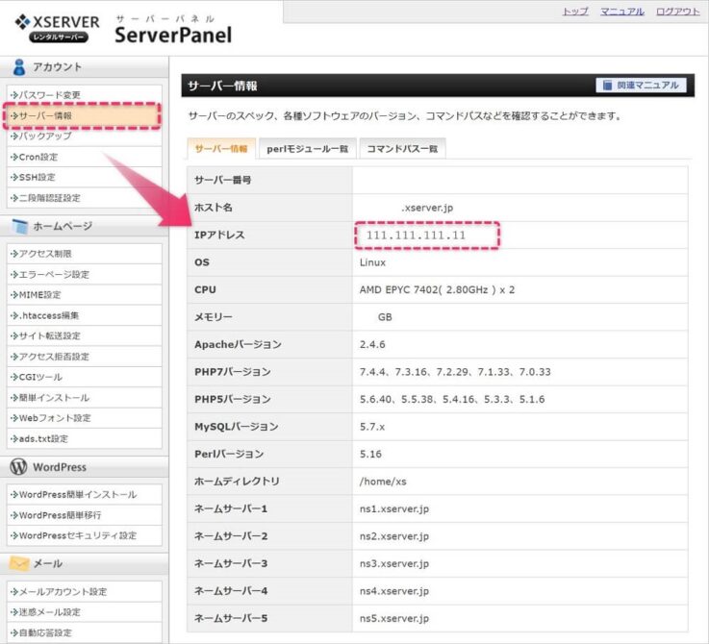Click the XSERVER logo

pyautogui.click(x=57, y=28)
